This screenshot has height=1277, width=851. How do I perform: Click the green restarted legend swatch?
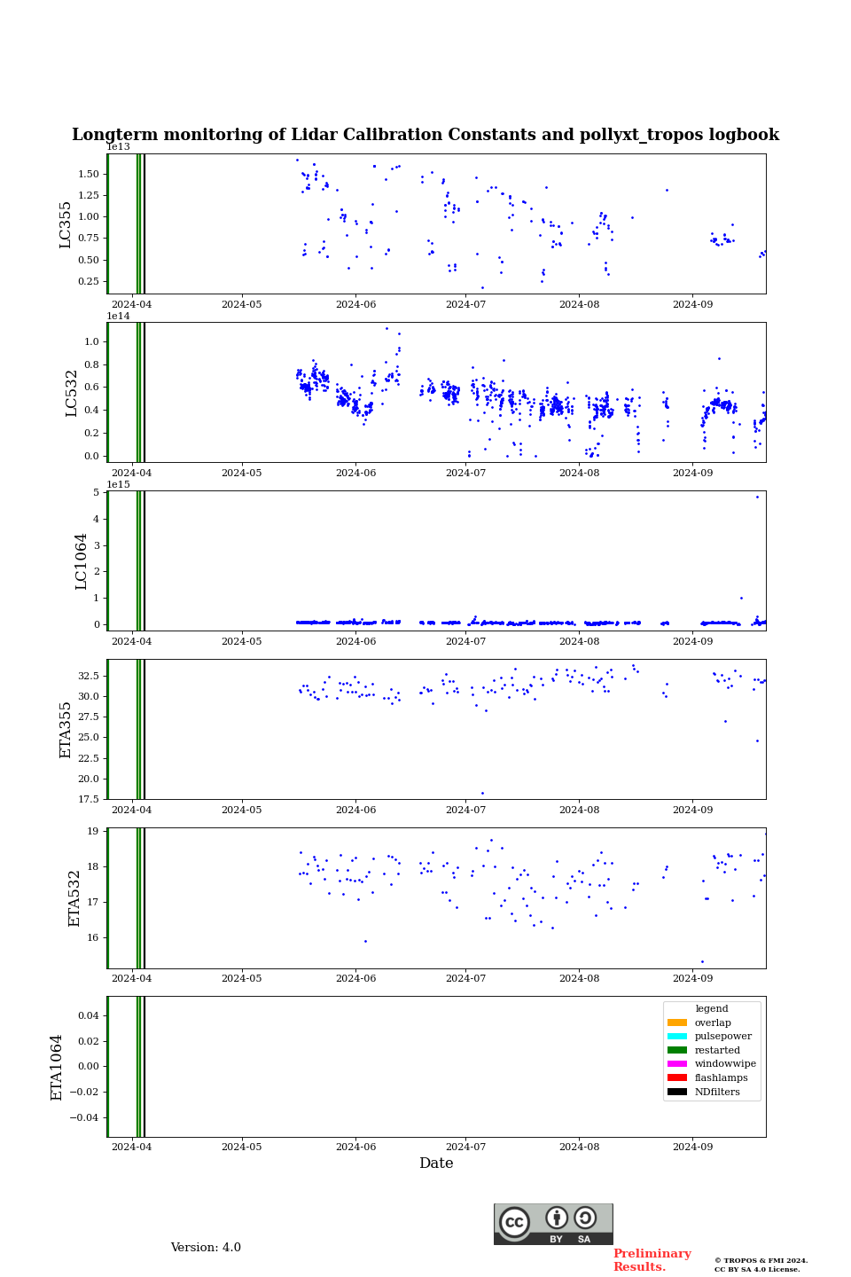[x=677, y=1050]
